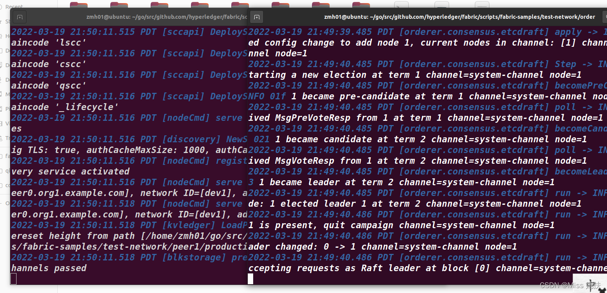Screen dimensions: 607x293
Task: Click the text "ereset height from path"
Action: click(x=73, y=236)
